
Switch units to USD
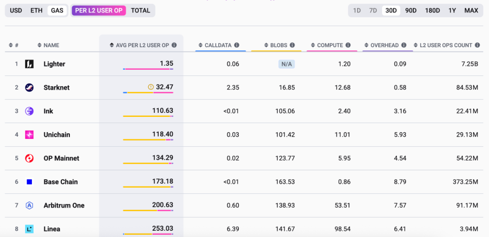pos(16,10)
